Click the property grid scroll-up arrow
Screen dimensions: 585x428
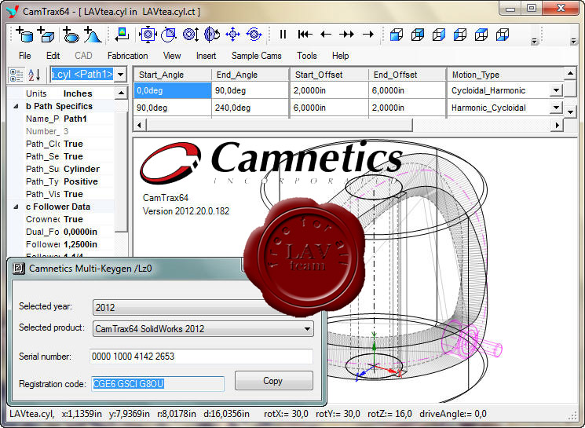click(x=121, y=93)
